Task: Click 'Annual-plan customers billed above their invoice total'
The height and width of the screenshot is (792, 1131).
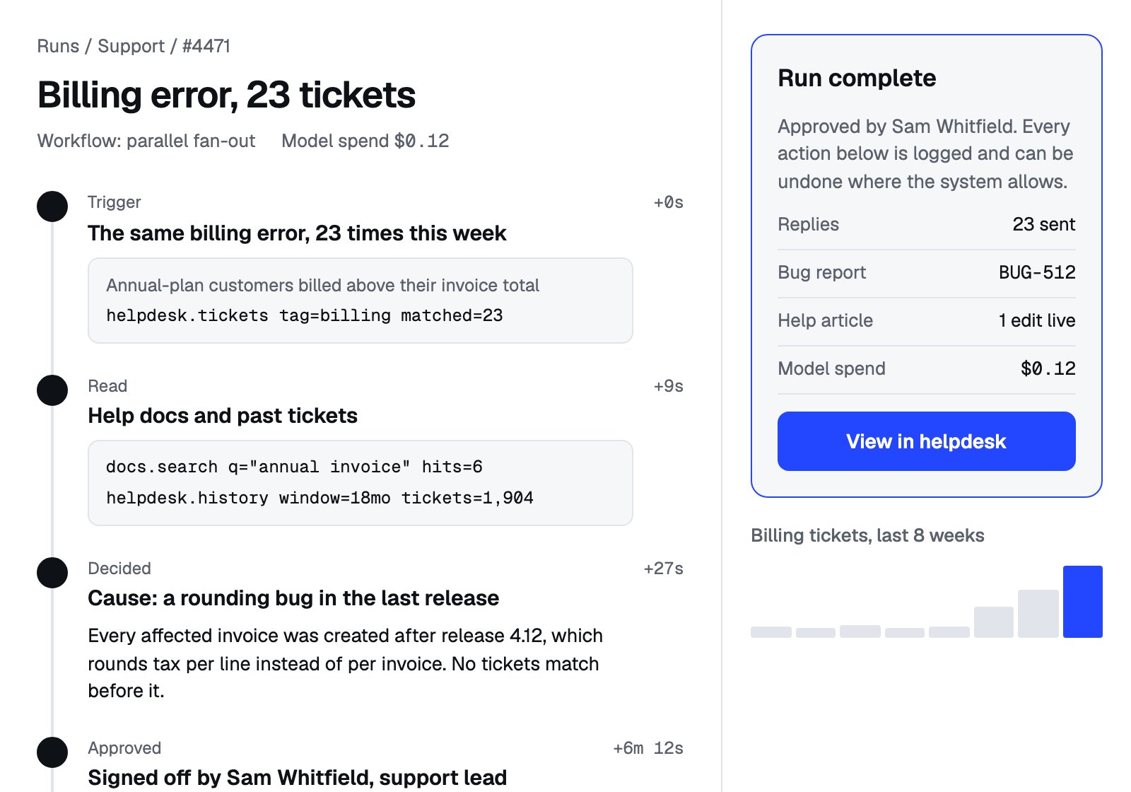Action: coord(322,285)
